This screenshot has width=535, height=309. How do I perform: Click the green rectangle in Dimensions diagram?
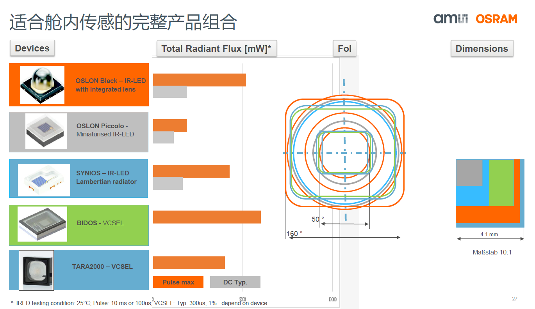point(501,182)
